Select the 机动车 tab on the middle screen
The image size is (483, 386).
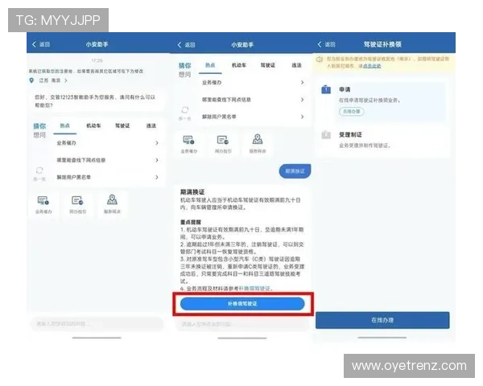coord(239,65)
